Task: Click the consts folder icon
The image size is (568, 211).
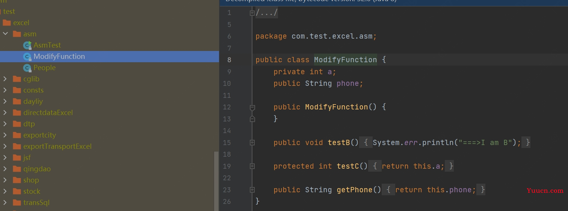Action: [x=17, y=90]
